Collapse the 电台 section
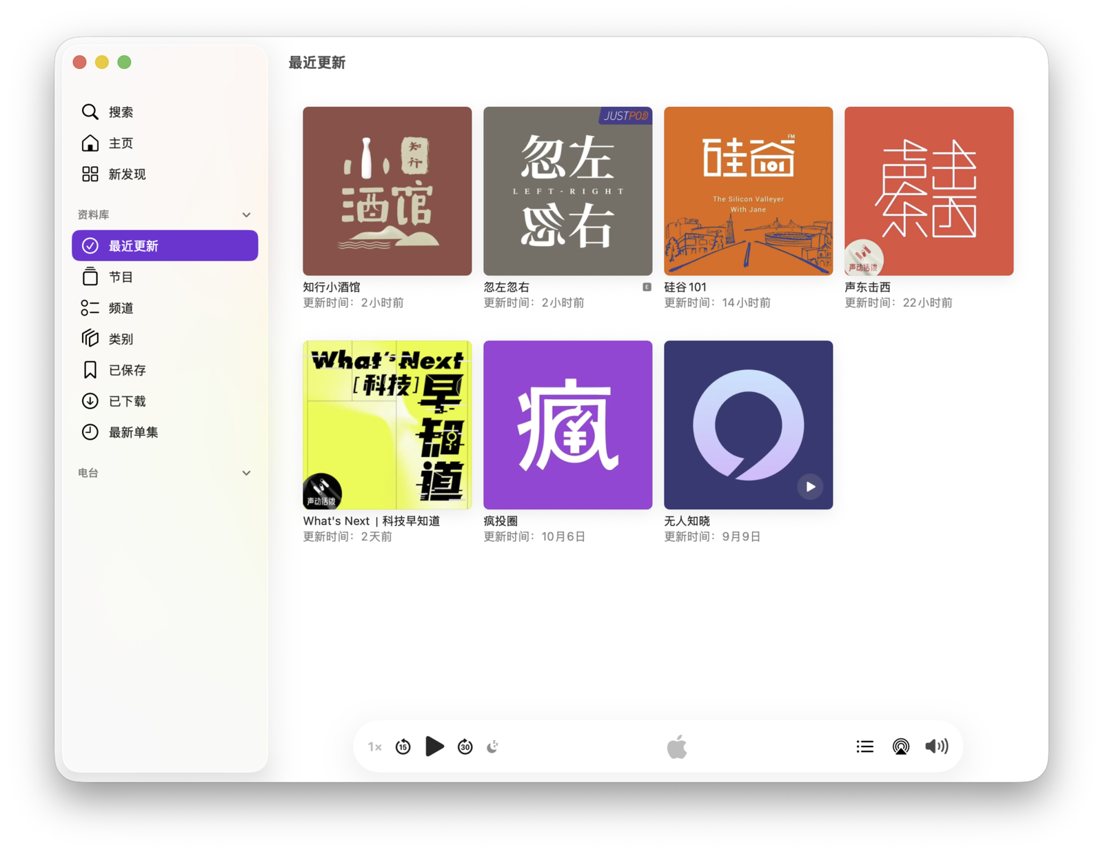The width and height of the screenshot is (1103, 854). (246, 473)
